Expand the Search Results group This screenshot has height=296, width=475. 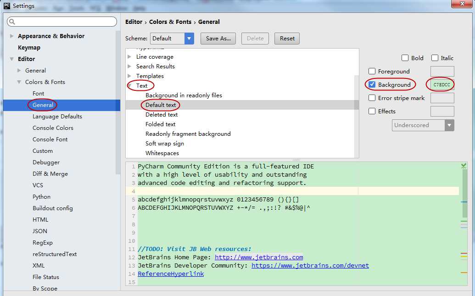[x=129, y=67]
